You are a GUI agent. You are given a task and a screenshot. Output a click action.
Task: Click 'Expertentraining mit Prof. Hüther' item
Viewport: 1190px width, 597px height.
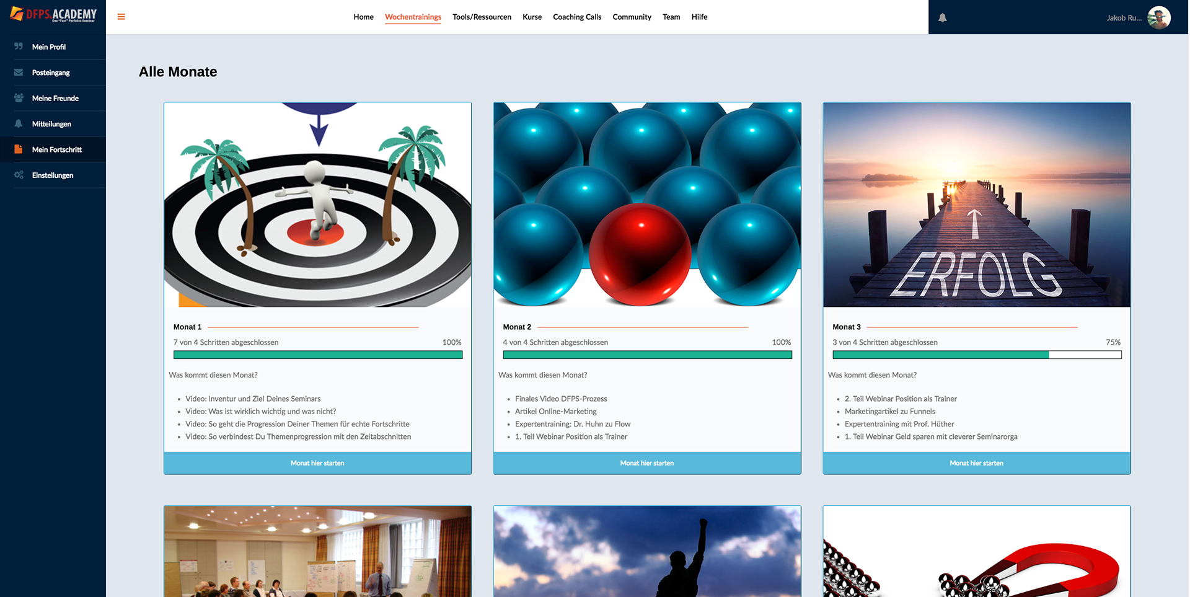point(899,424)
